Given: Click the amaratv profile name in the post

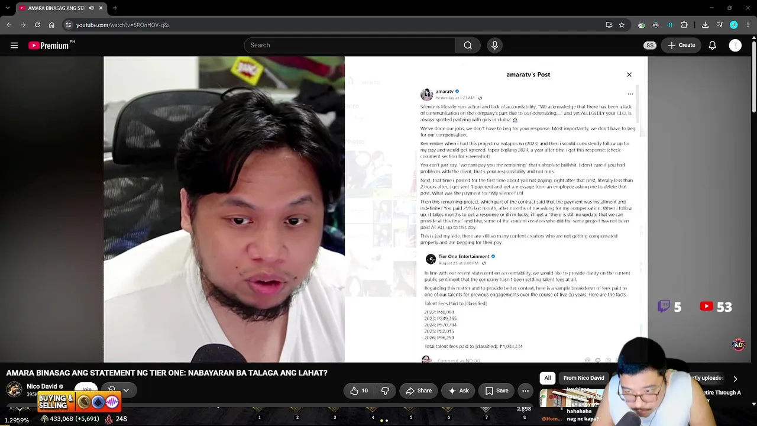Looking at the screenshot, I should [444, 92].
